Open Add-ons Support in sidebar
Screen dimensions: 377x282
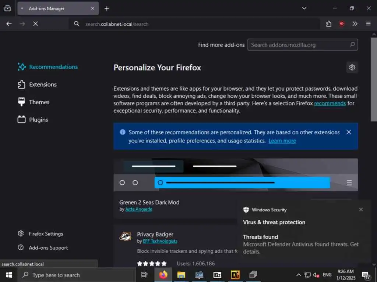(x=43, y=248)
